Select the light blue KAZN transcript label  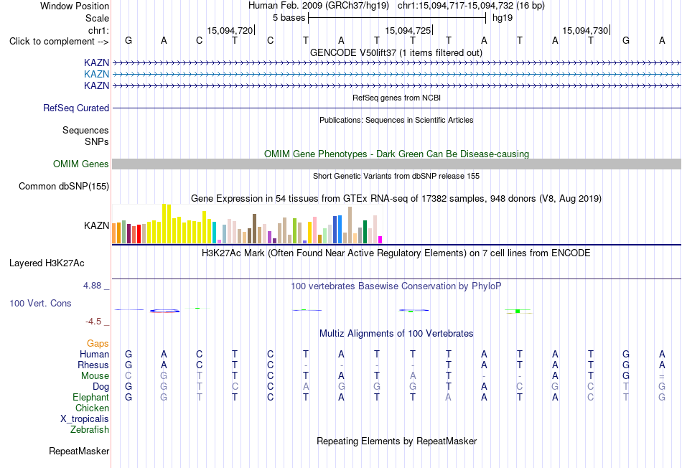click(x=97, y=75)
